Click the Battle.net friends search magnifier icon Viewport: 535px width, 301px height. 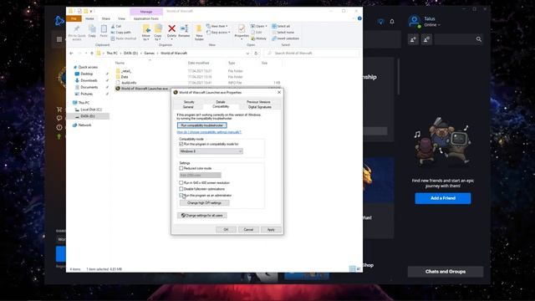coord(479,39)
